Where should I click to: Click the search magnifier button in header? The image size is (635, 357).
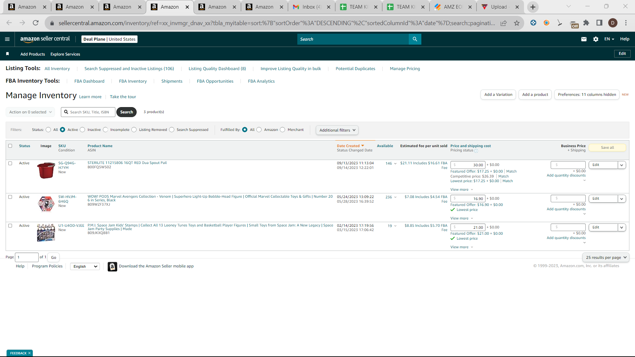coord(415,39)
